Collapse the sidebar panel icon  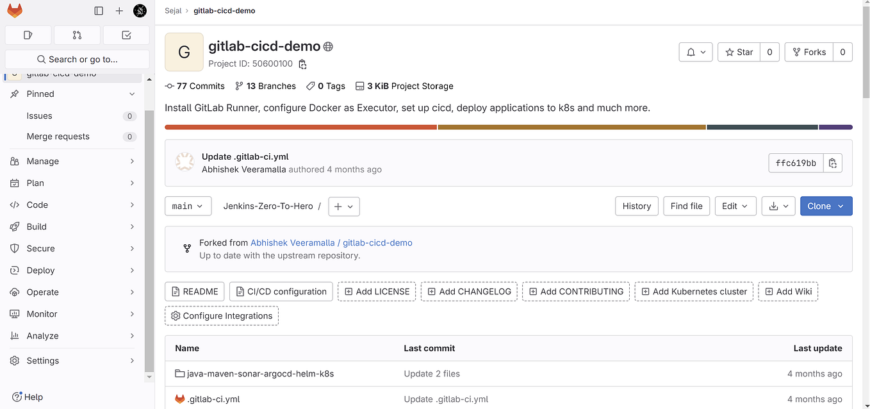98,10
